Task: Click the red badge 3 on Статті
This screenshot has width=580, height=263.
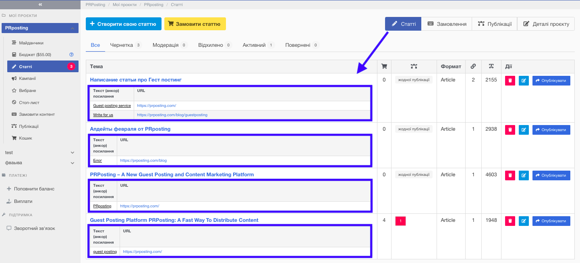Action: (x=71, y=67)
